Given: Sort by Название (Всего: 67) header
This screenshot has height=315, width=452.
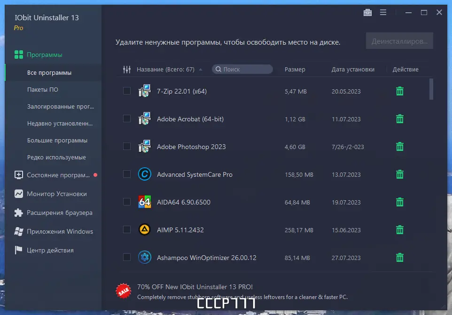Looking at the screenshot, I should 165,70.
